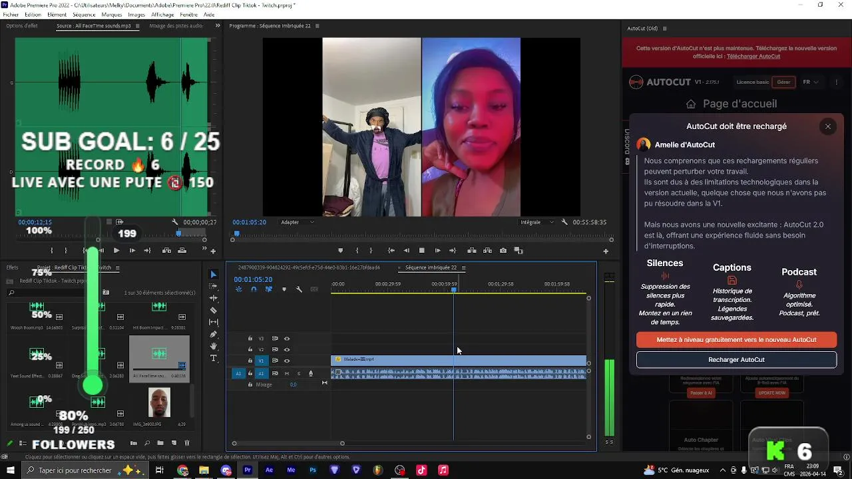
Task: Toggle V1 track output eye
Action: (x=287, y=361)
